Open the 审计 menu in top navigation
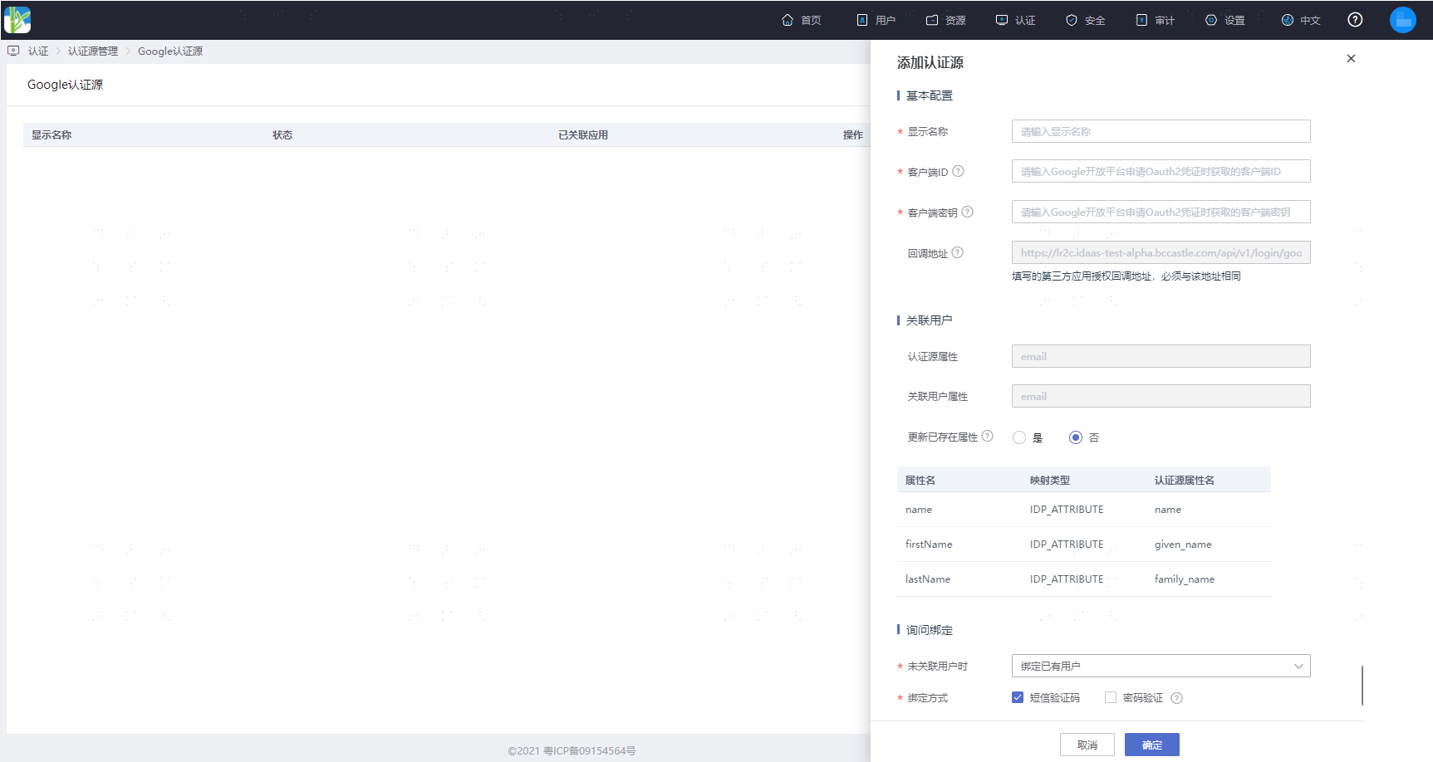 1156,20
